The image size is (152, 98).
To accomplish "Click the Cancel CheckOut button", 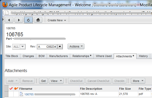I will pos(98,81).
